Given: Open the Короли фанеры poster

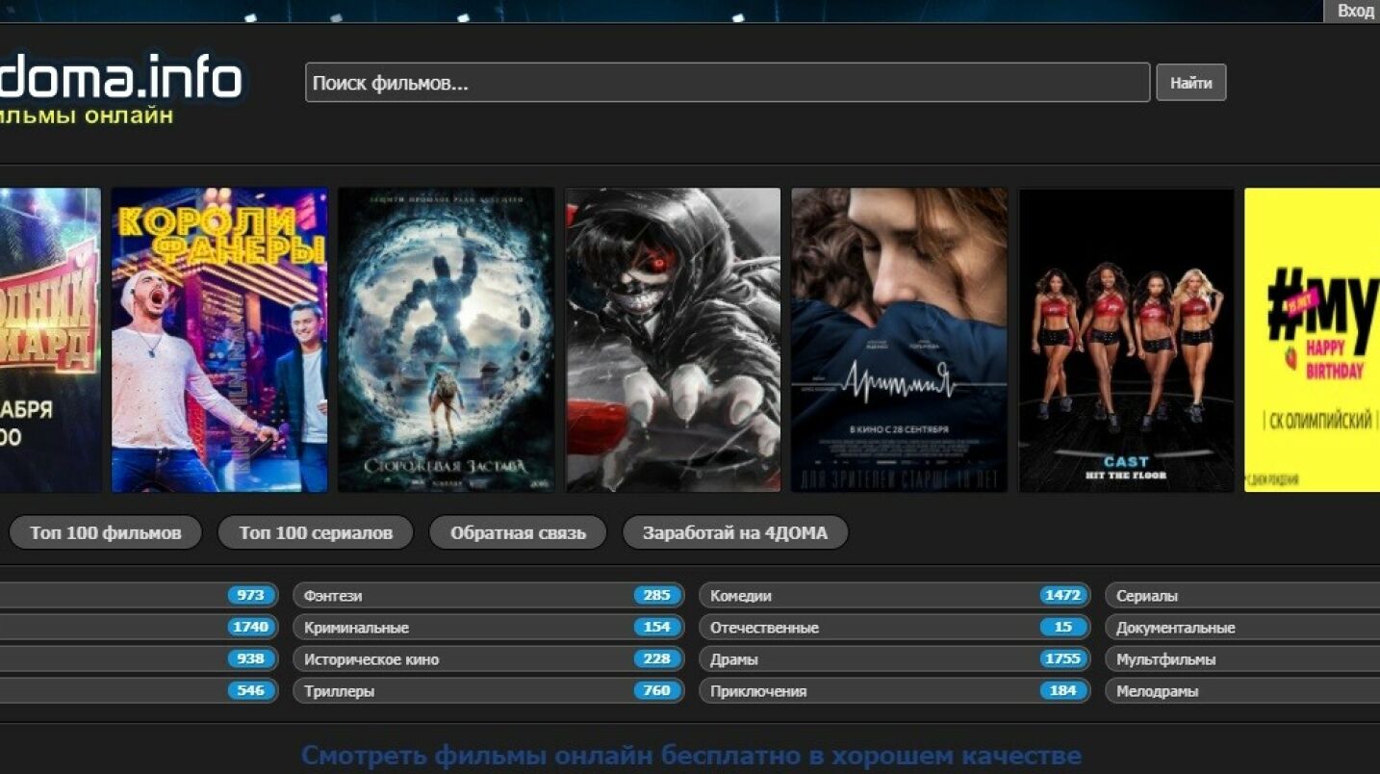Looking at the screenshot, I should pyautogui.click(x=219, y=340).
